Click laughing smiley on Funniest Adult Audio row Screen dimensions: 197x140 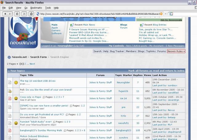click(16, 123)
